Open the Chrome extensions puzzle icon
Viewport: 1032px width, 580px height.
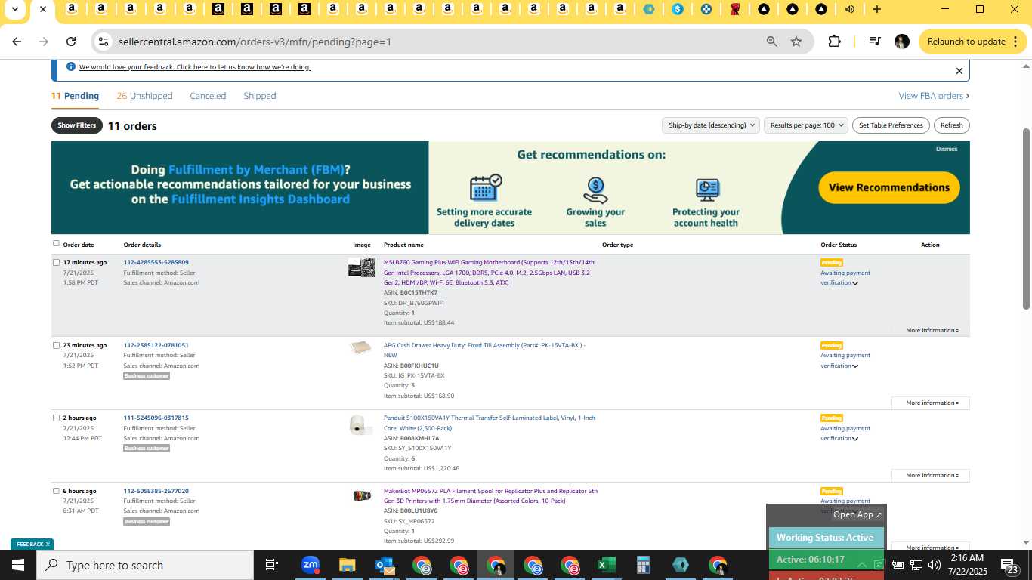click(835, 42)
